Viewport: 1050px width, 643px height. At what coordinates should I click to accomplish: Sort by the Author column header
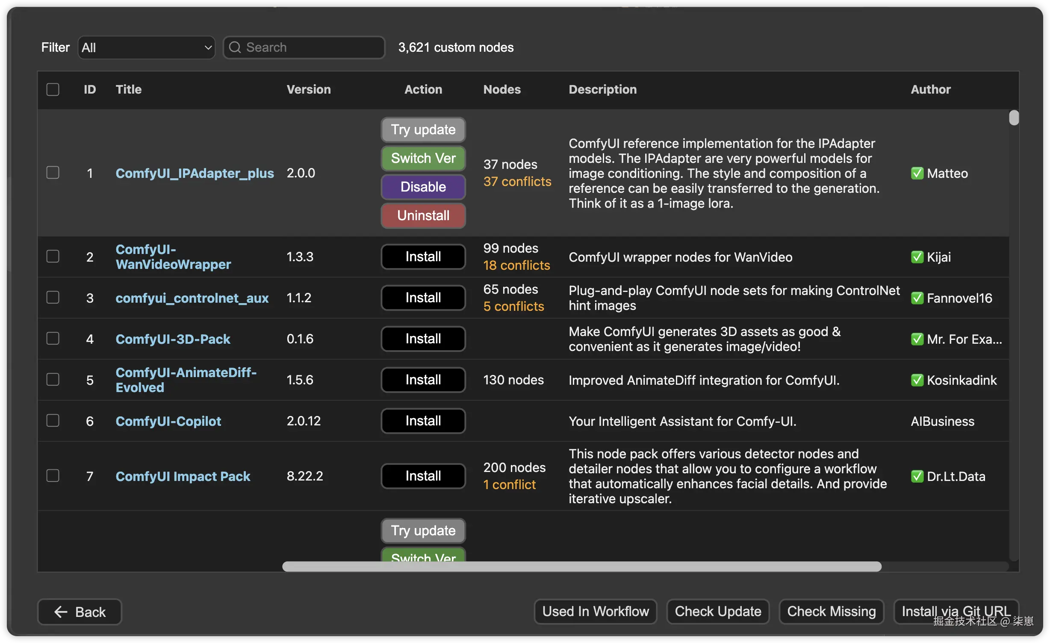930,89
